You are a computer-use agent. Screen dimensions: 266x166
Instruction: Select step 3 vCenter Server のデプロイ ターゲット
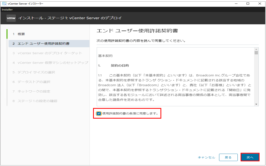tap(49, 53)
